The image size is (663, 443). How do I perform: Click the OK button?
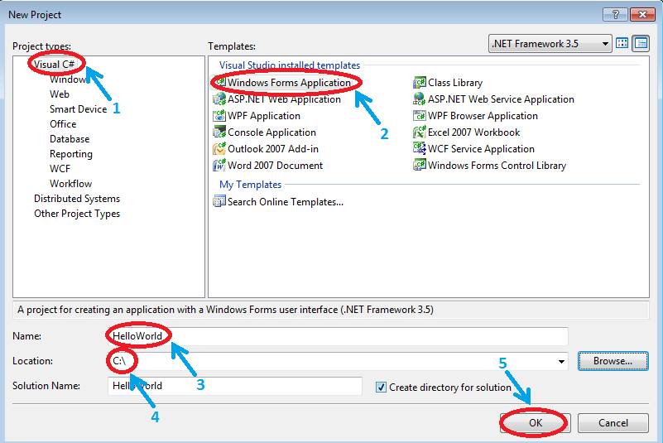pyautogui.click(x=536, y=422)
